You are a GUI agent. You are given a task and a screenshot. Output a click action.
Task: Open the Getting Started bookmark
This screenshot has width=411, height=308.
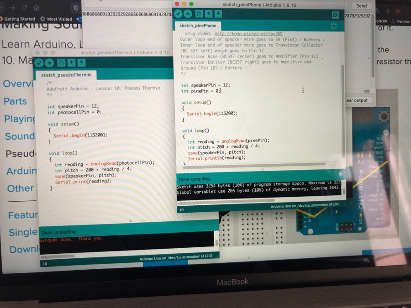click(17, 19)
